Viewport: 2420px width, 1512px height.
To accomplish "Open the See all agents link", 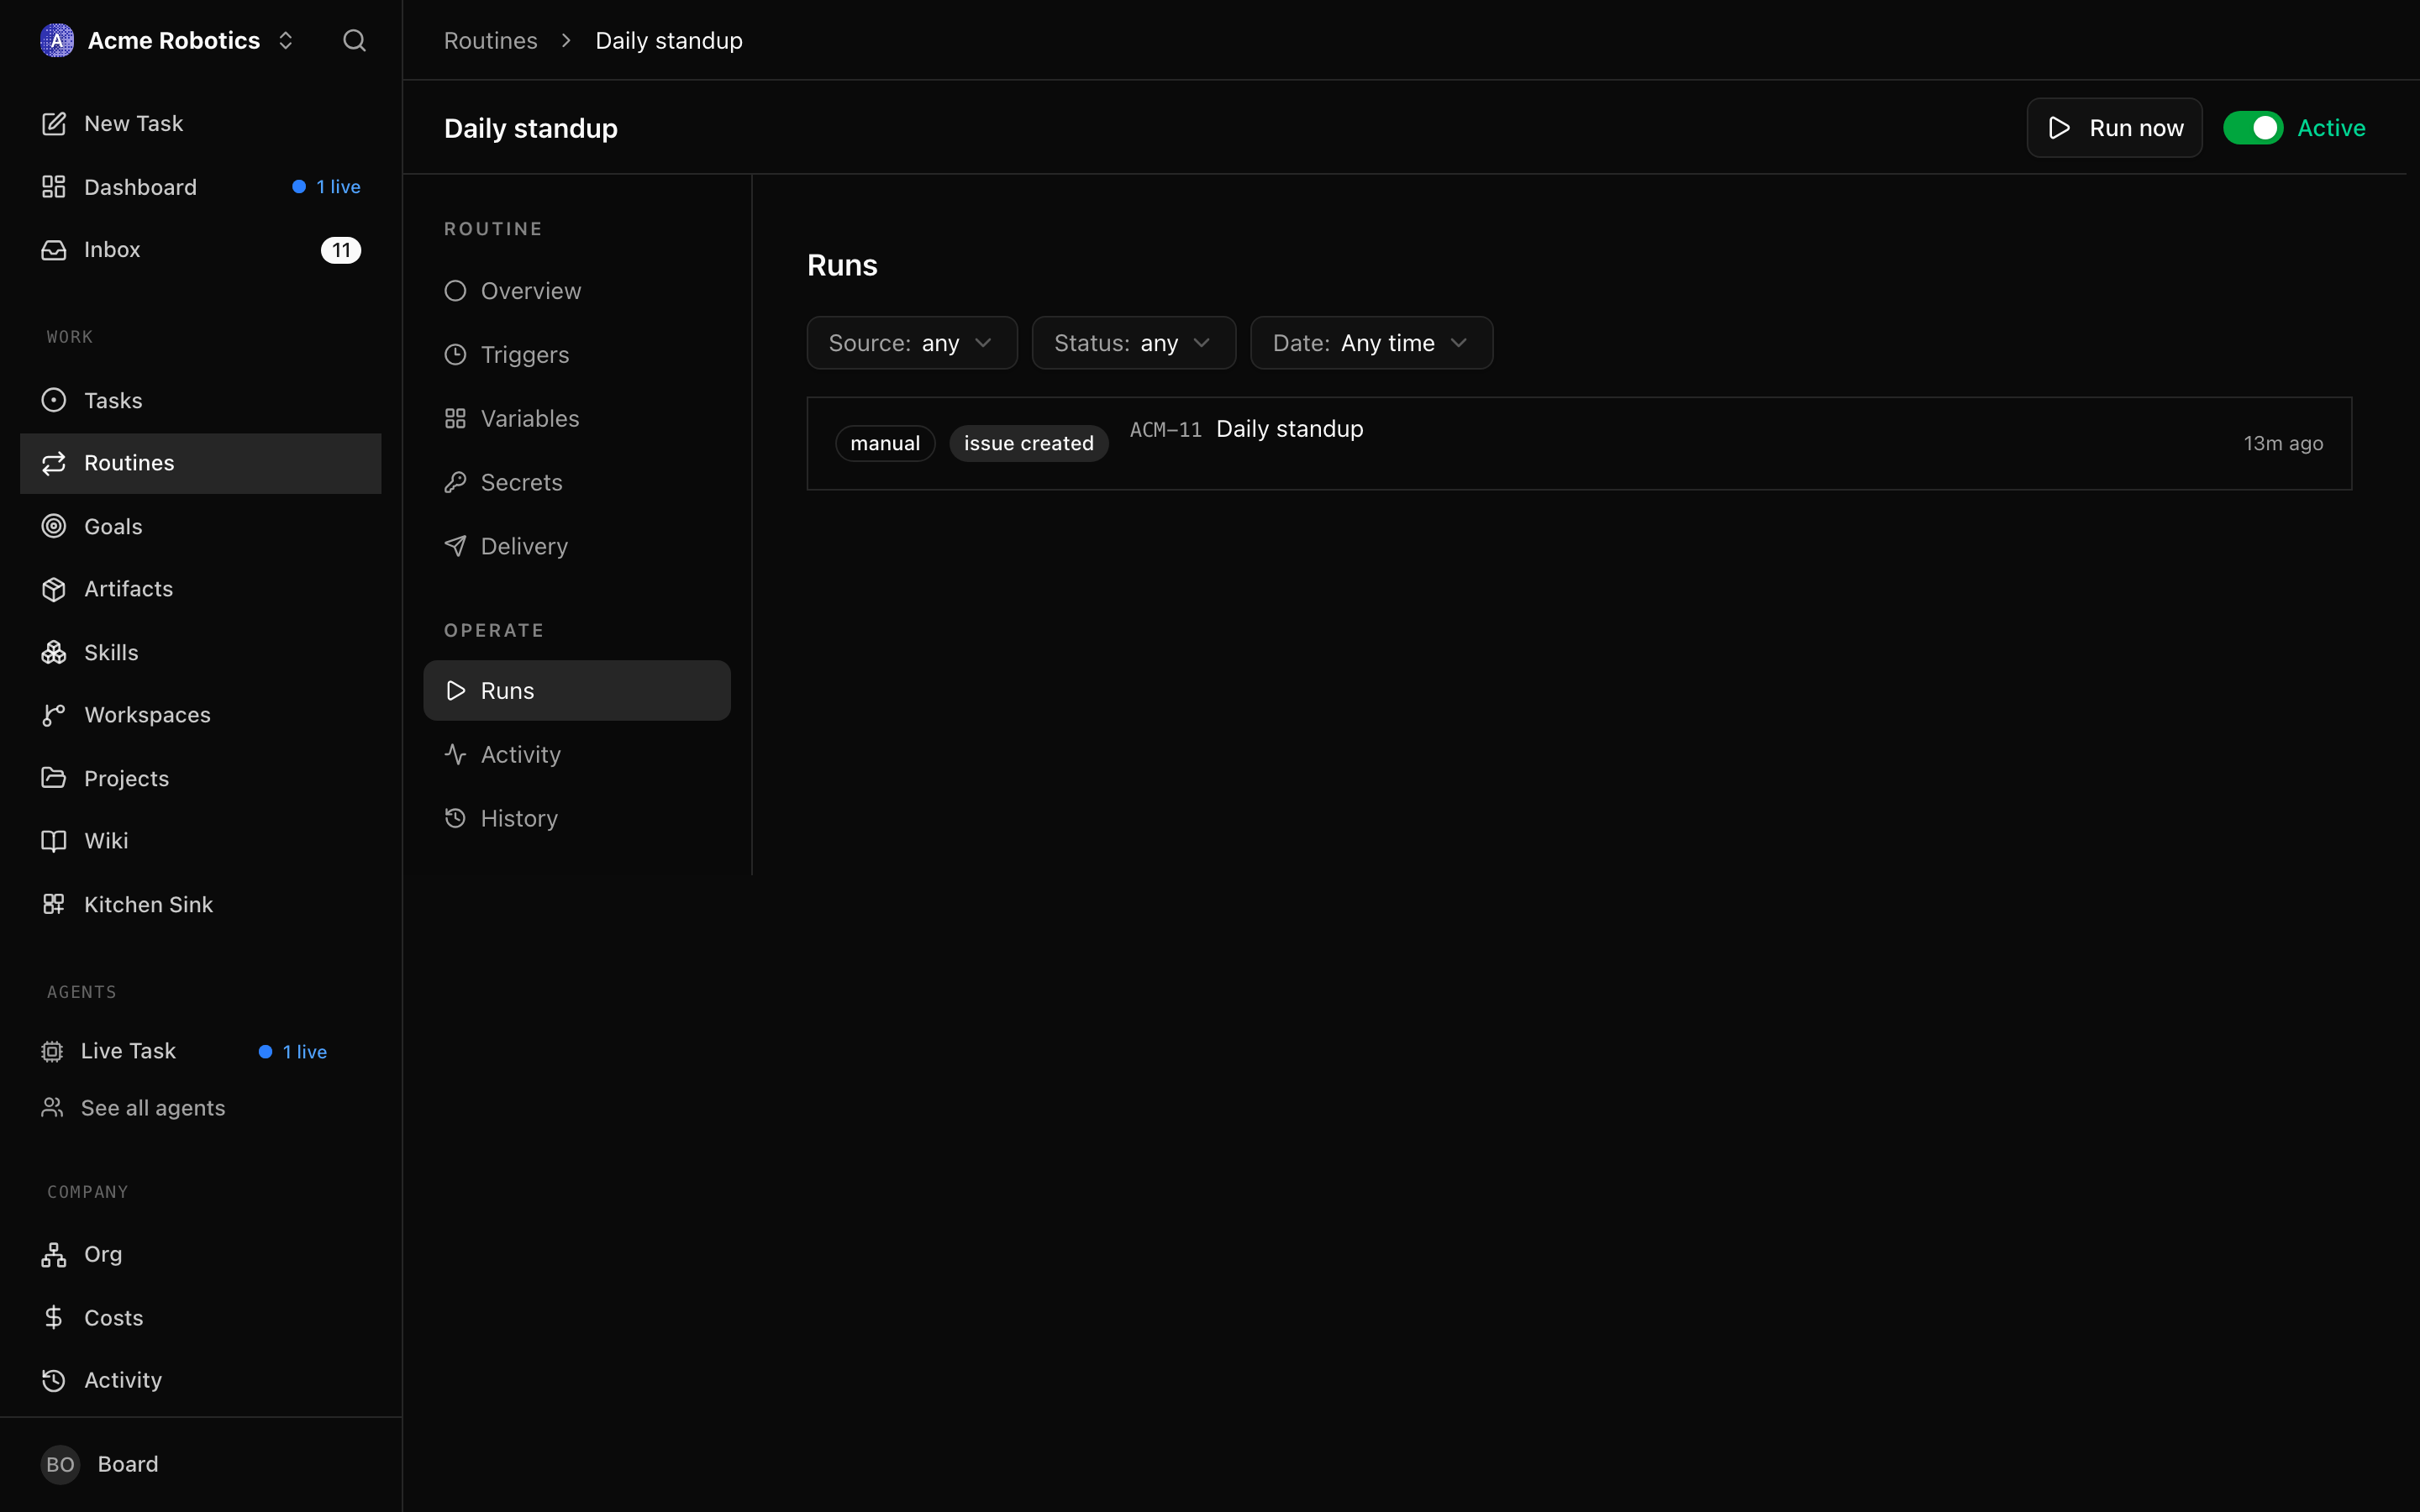I will click(x=153, y=1108).
